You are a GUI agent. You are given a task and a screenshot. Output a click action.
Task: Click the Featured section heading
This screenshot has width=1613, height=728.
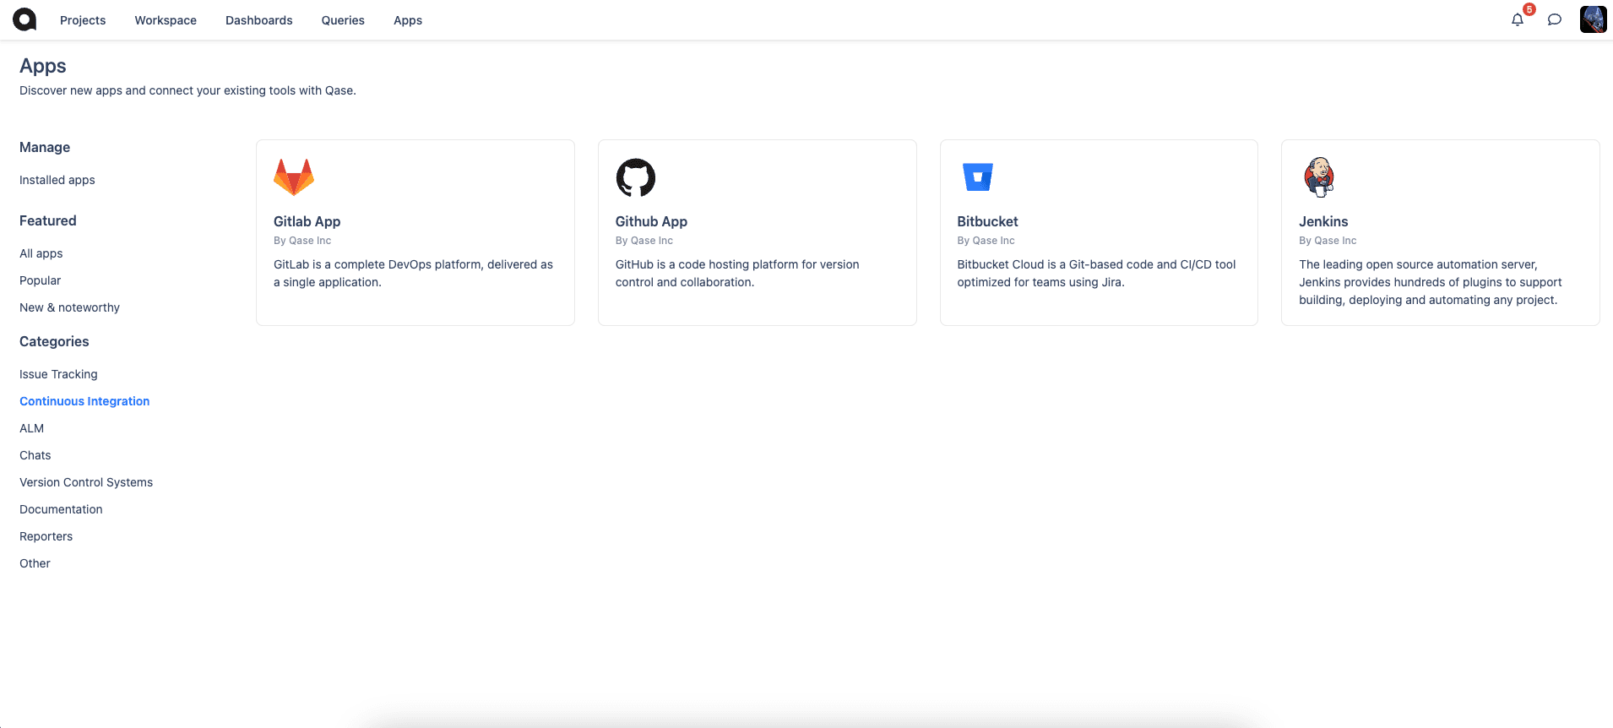[x=48, y=220]
